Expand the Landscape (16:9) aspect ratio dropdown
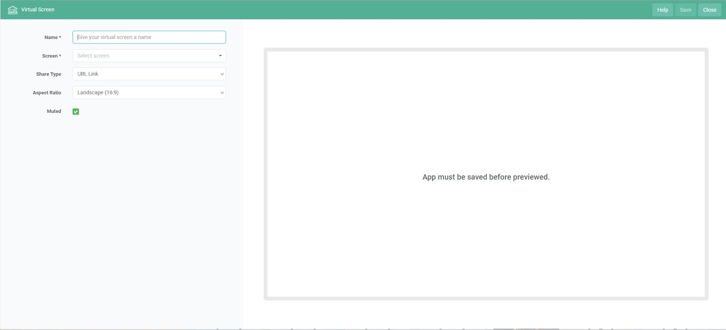726x330 pixels. pos(145,93)
